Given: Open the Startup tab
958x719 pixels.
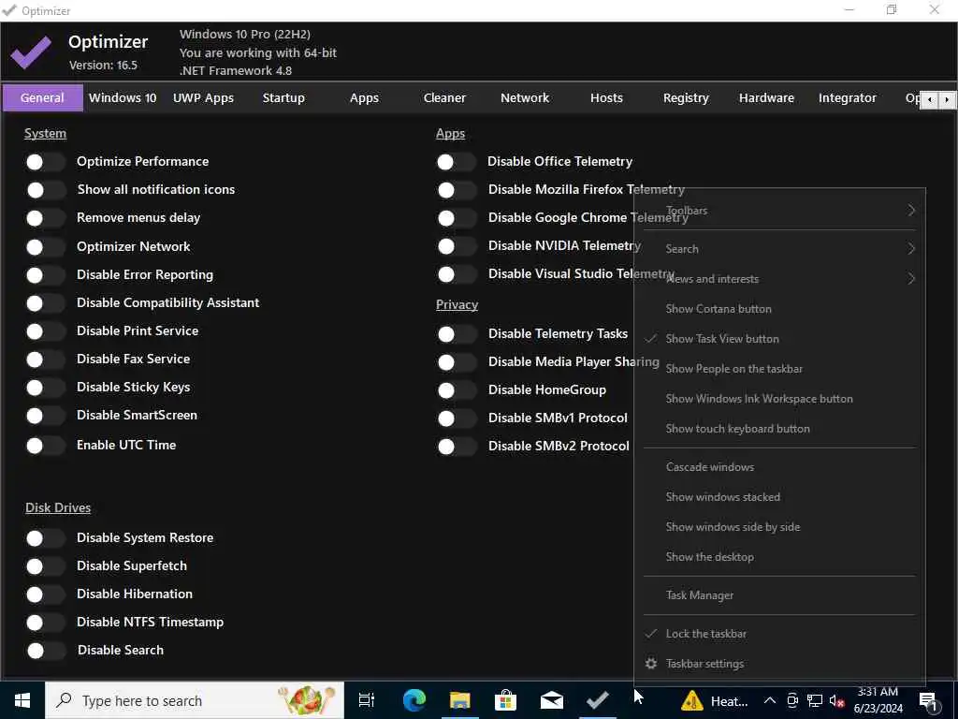Looking at the screenshot, I should pyautogui.click(x=283, y=97).
